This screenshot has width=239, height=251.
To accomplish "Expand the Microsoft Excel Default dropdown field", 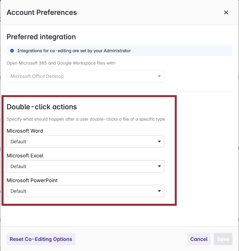I will pyautogui.click(x=85, y=166).
